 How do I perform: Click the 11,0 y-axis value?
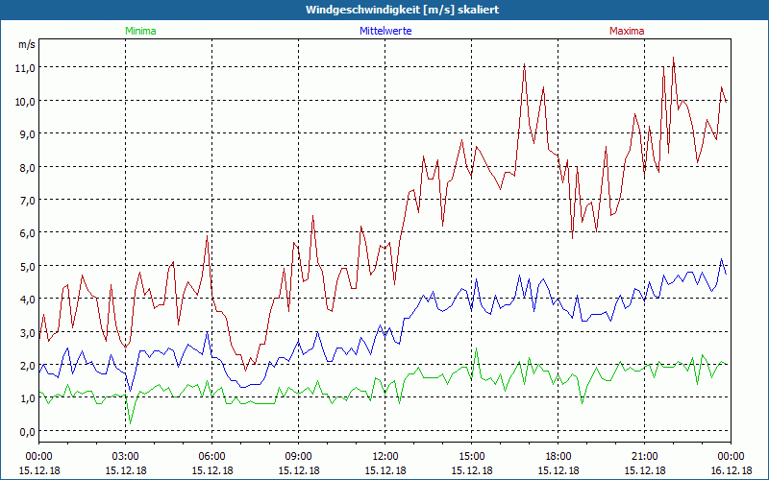coord(25,68)
